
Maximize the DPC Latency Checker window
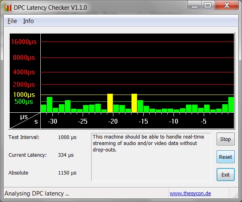[208, 5]
